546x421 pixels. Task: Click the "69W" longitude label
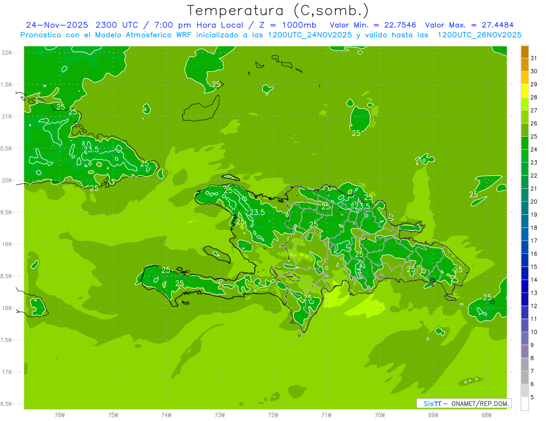click(x=433, y=415)
